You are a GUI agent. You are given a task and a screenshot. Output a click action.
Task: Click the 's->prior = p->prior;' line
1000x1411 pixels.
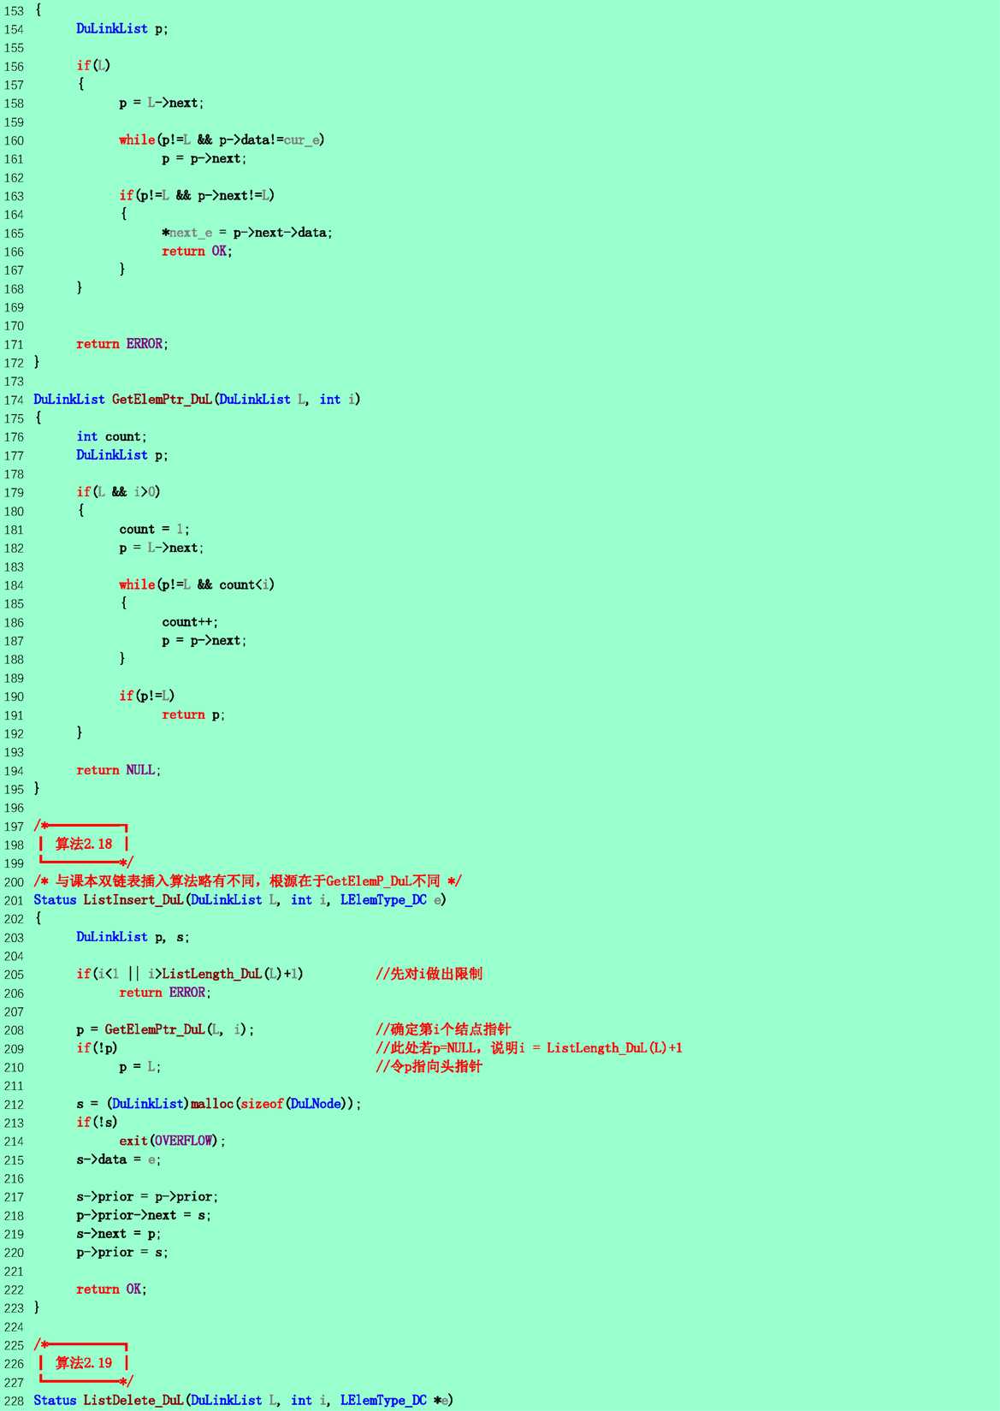point(147,1197)
